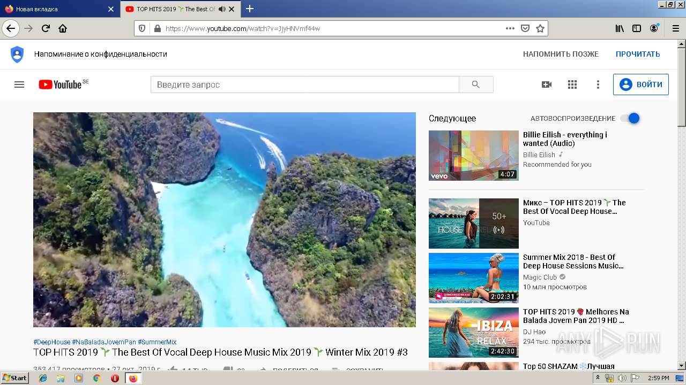Close the Новая вкладка tab
The image size is (686, 385).
coord(111,9)
